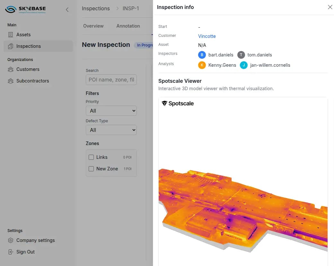Open the Priority filter dropdown
Image resolution: width=334 pixels, height=266 pixels.
pos(111,111)
